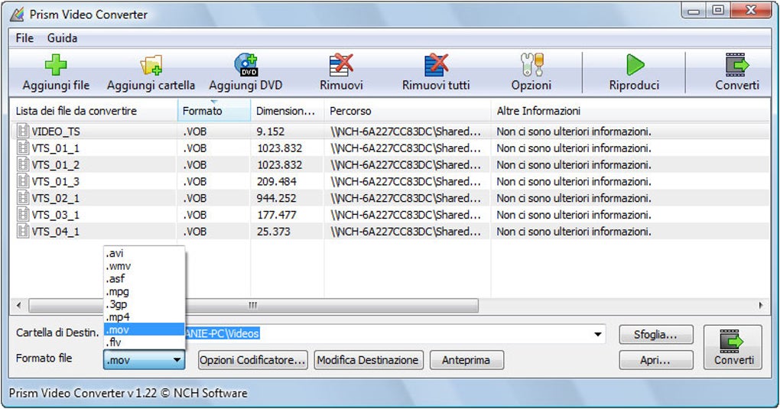Expand the Cartella di Destin. dropdown arrow
780x409 pixels.
pyautogui.click(x=598, y=334)
